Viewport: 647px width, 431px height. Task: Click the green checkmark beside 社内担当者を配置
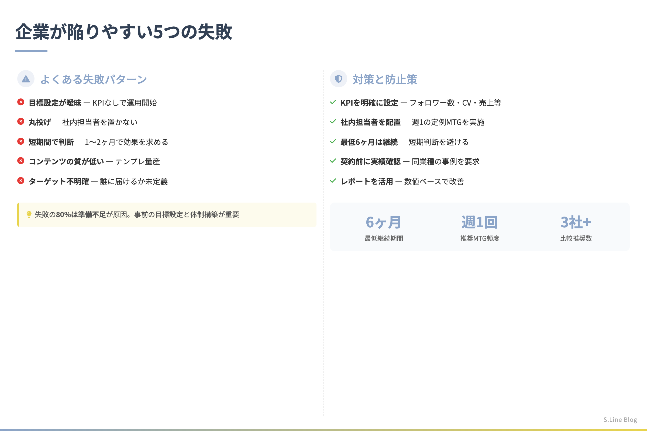[x=333, y=121]
